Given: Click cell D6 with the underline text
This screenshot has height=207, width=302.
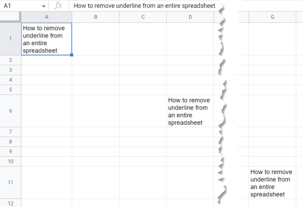Looking at the screenshot, I should [190, 111].
